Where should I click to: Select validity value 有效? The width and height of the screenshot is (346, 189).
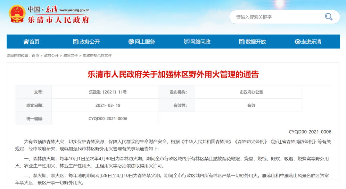[251, 105]
